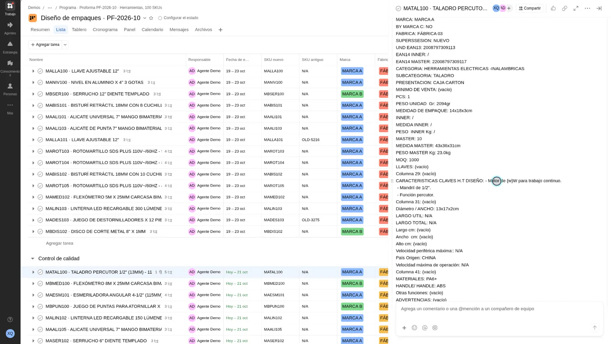
Task: Expand task panel to full screen
Action: pyautogui.click(x=576, y=8)
